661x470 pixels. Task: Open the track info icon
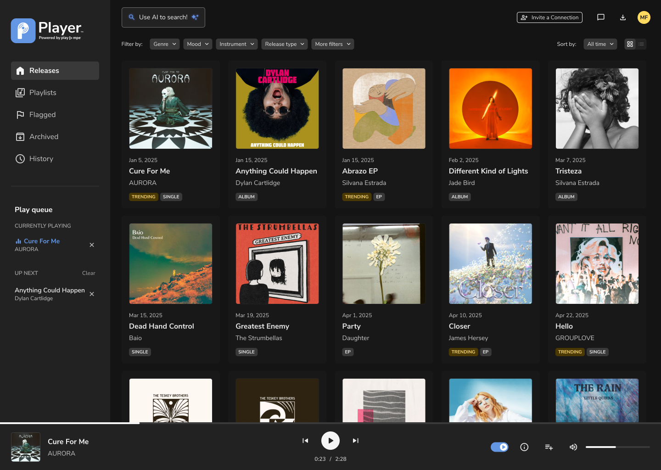524,447
